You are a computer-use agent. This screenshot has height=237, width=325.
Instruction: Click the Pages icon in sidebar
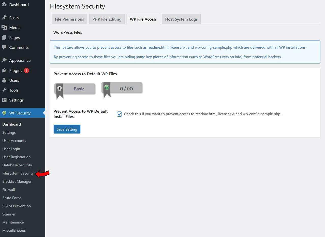coord(4,37)
